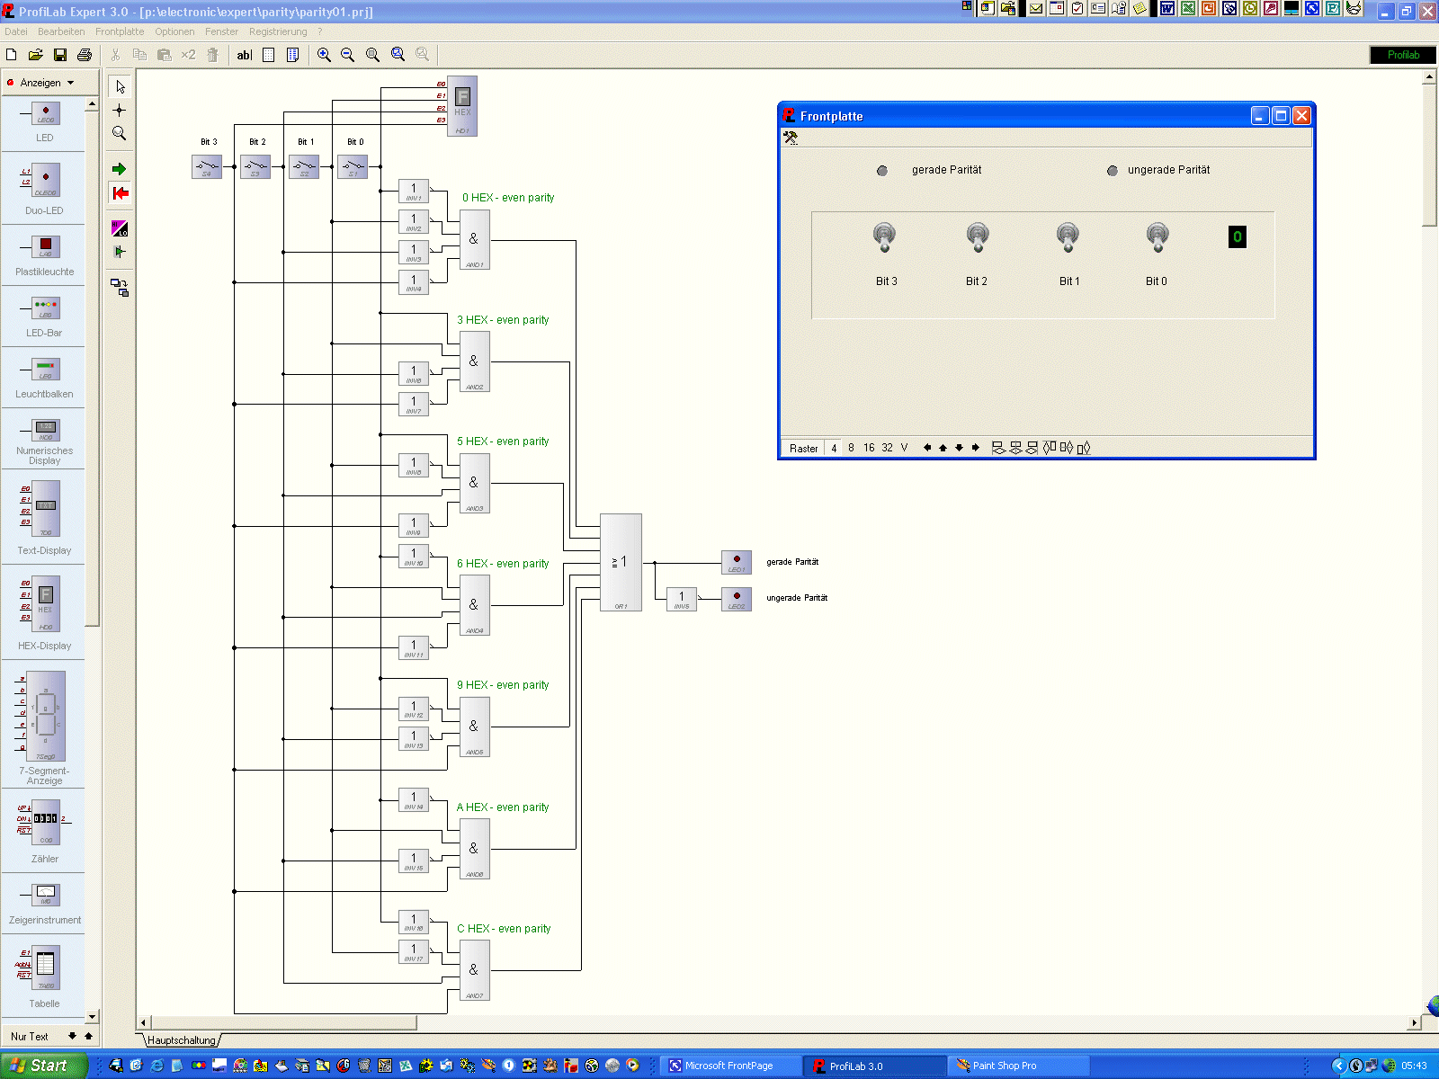Screen dimensions: 1439x1079
Task: Zoom in on the circuit
Action: coord(324,55)
